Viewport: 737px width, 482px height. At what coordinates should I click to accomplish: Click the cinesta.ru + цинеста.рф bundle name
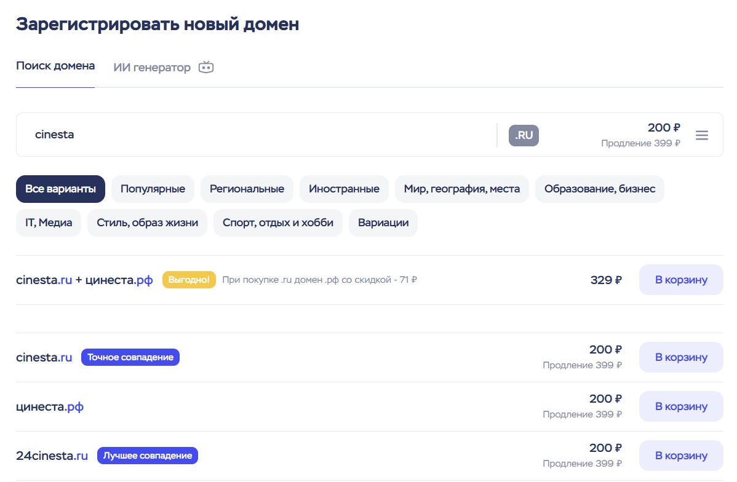(x=85, y=280)
